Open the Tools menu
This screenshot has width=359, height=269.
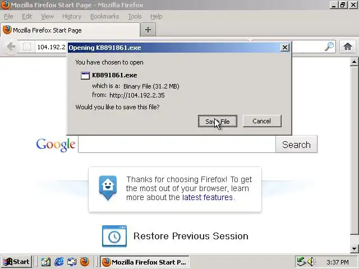point(135,16)
